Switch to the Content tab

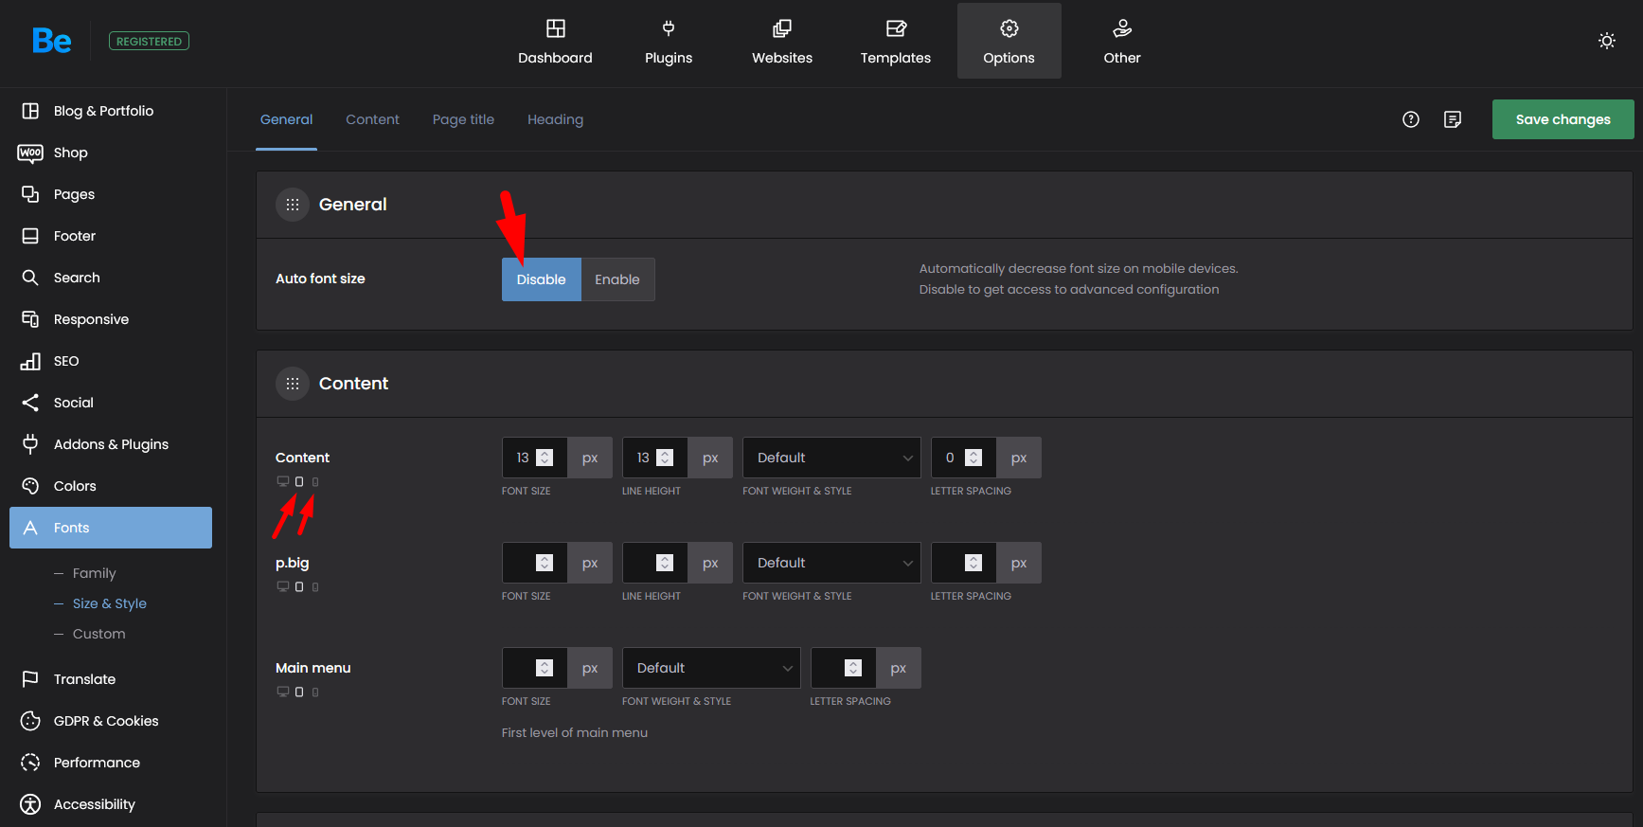[x=372, y=119]
